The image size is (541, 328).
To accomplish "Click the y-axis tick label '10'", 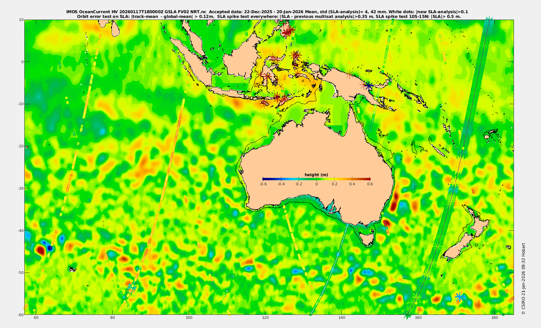I will tap(21, 20).
